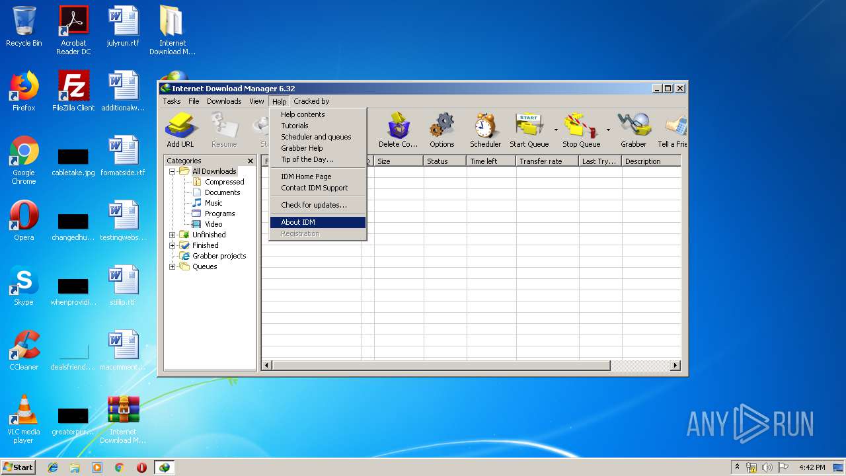Click the Add URL toolbar icon
Viewport: 846px width, 476px height.
point(180,130)
